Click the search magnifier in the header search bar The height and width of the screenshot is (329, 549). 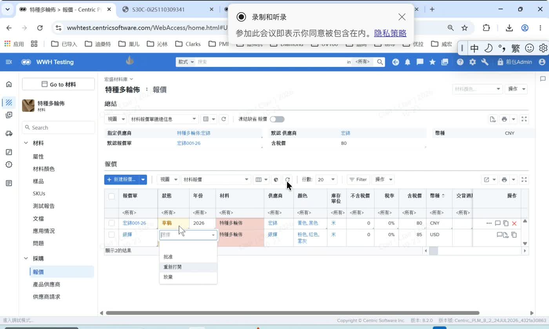pyautogui.click(x=380, y=62)
